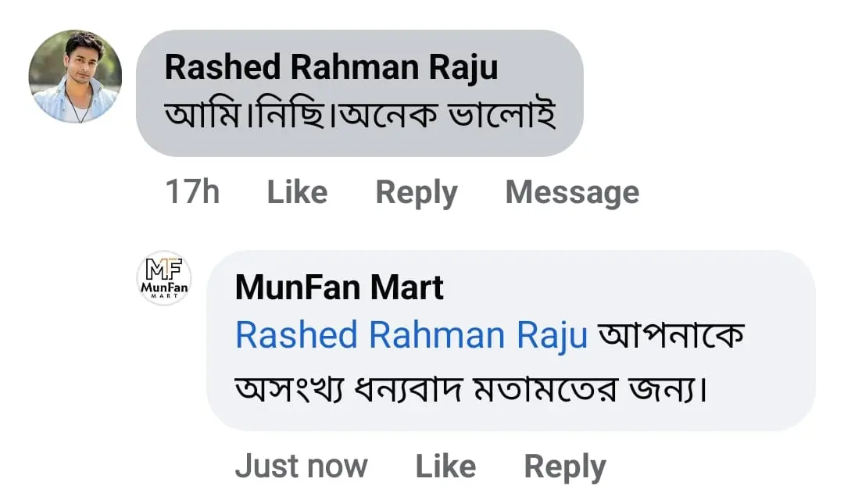Open Rashed Rahman Raju's profile picture
The image size is (844, 500).
[x=75, y=77]
